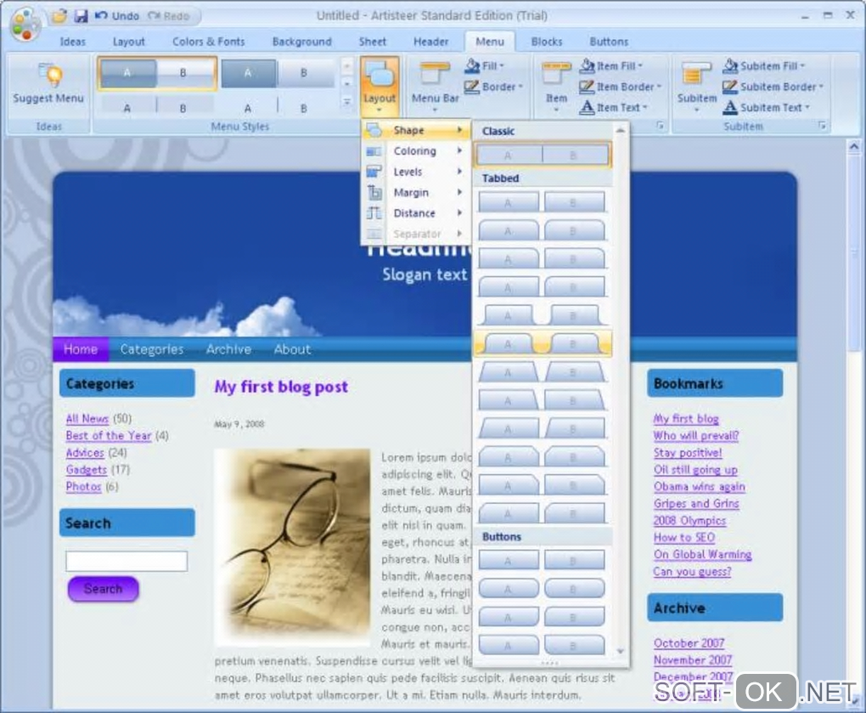Open the Coloring submenu
The width and height of the screenshot is (866, 713).
point(415,151)
